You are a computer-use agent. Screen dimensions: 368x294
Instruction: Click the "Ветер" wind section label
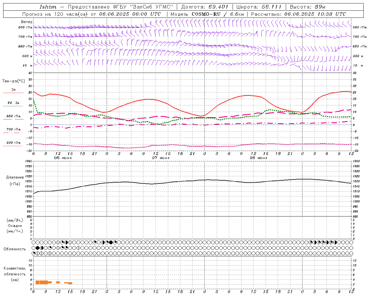pos(27,22)
